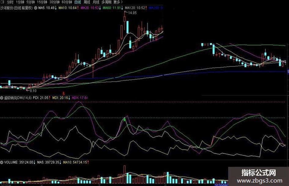The height and width of the screenshot is (186, 289).
Task: Click the volume MA10: 54734.15 label
Action: pos(76,162)
